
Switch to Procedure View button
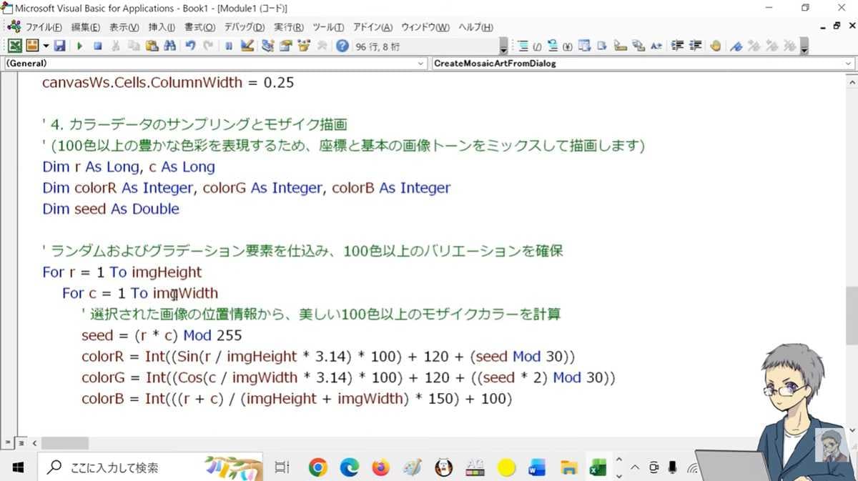[8, 443]
